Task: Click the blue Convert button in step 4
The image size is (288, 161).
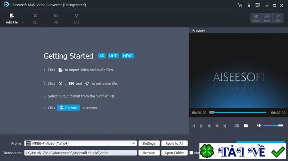Action: click(68, 108)
